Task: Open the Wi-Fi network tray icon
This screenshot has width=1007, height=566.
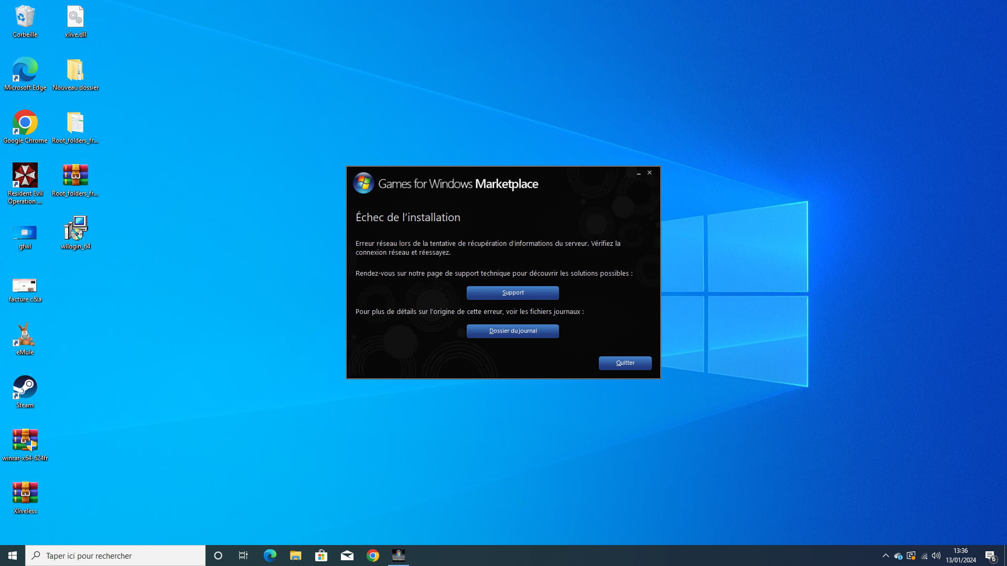Action: pos(924,556)
